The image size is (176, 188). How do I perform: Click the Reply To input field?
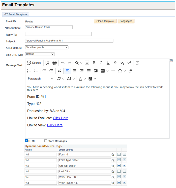(58, 34)
